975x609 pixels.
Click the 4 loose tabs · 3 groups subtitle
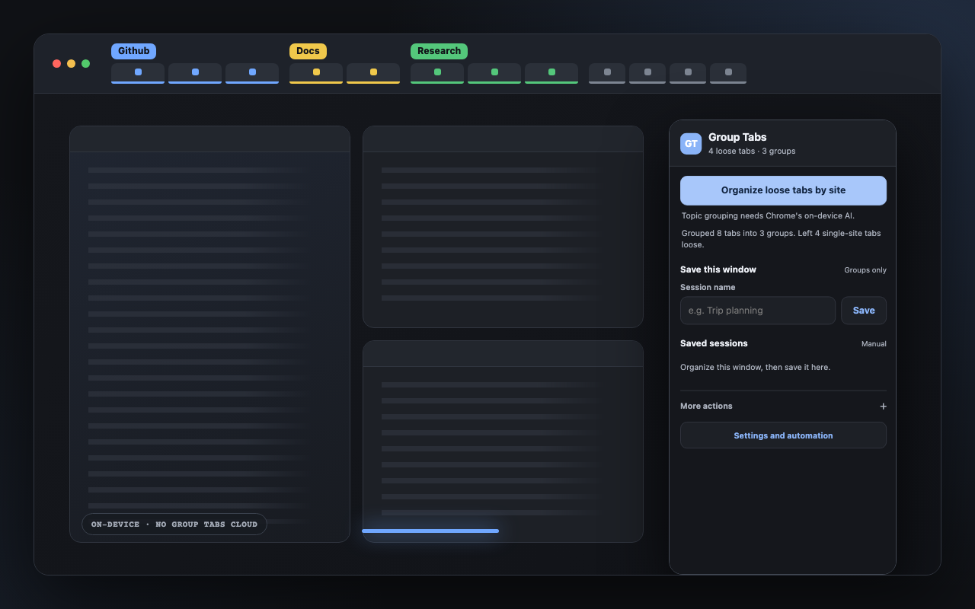click(x=752, y=151)
